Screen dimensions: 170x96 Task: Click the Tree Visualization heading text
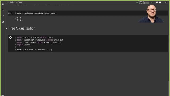click(22, 29)
